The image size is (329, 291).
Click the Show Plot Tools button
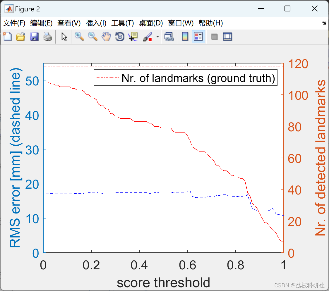click(227, 37)
